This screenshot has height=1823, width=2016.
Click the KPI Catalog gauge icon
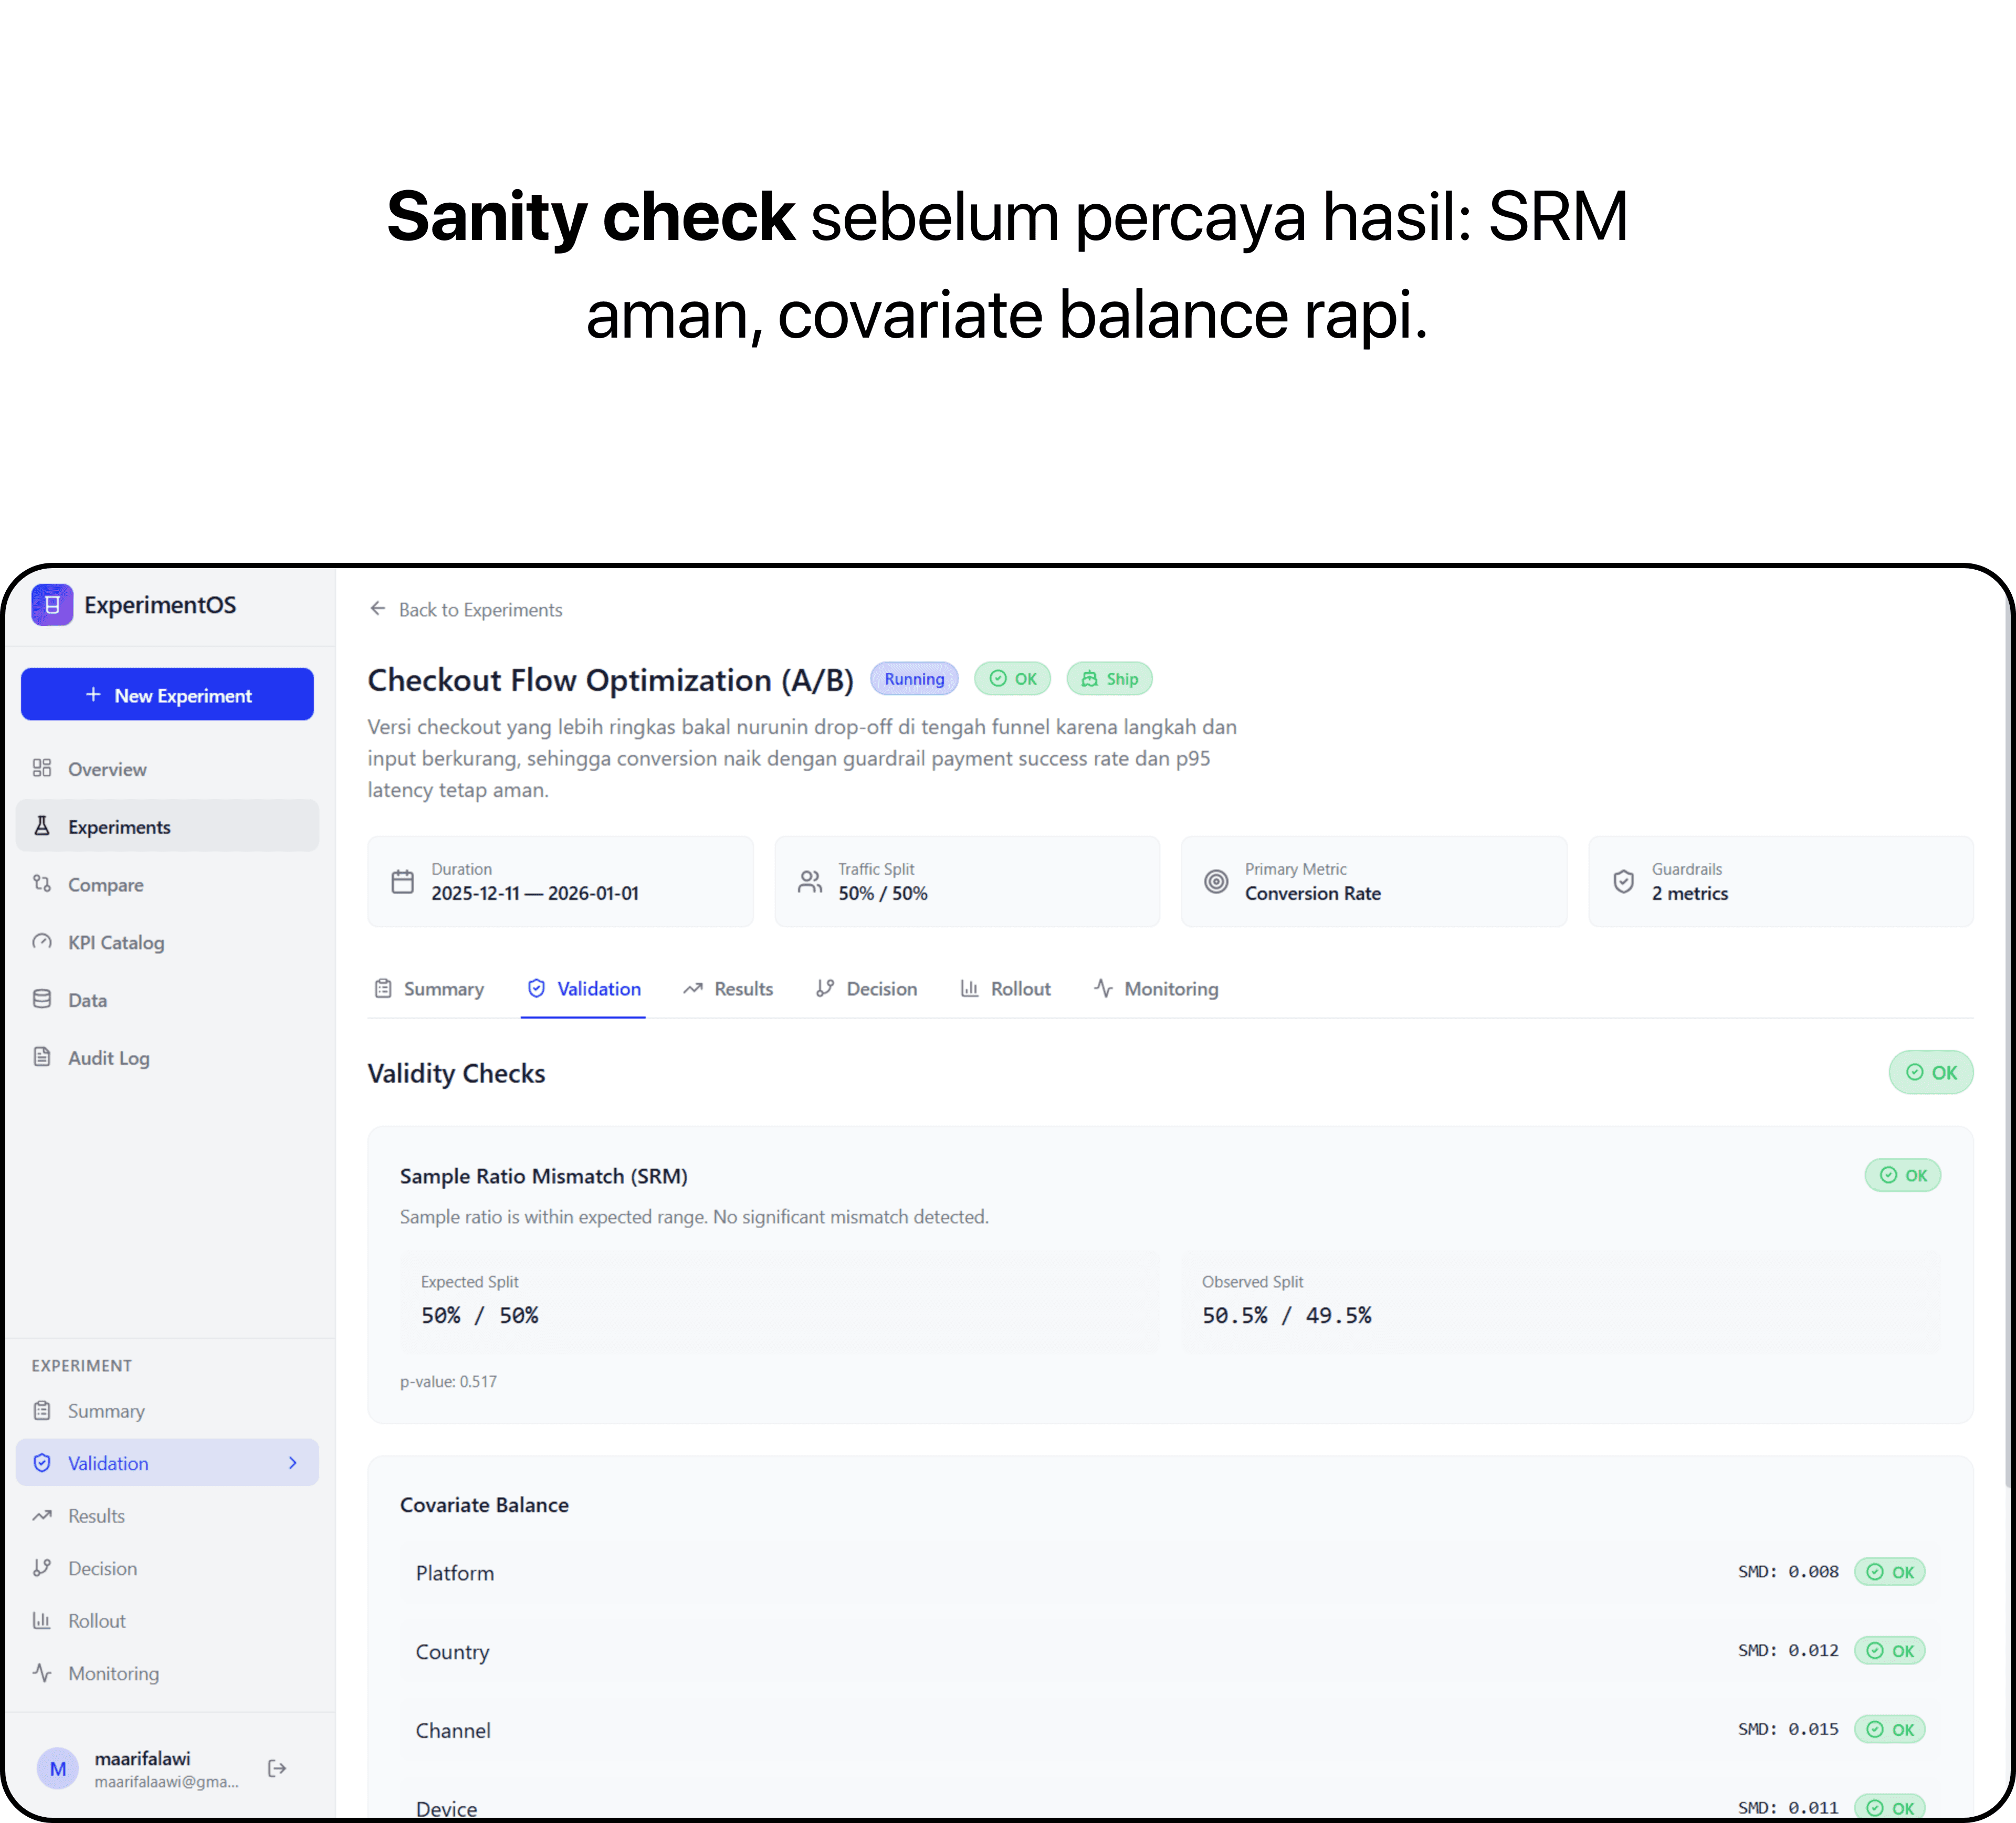coord(42,942)
